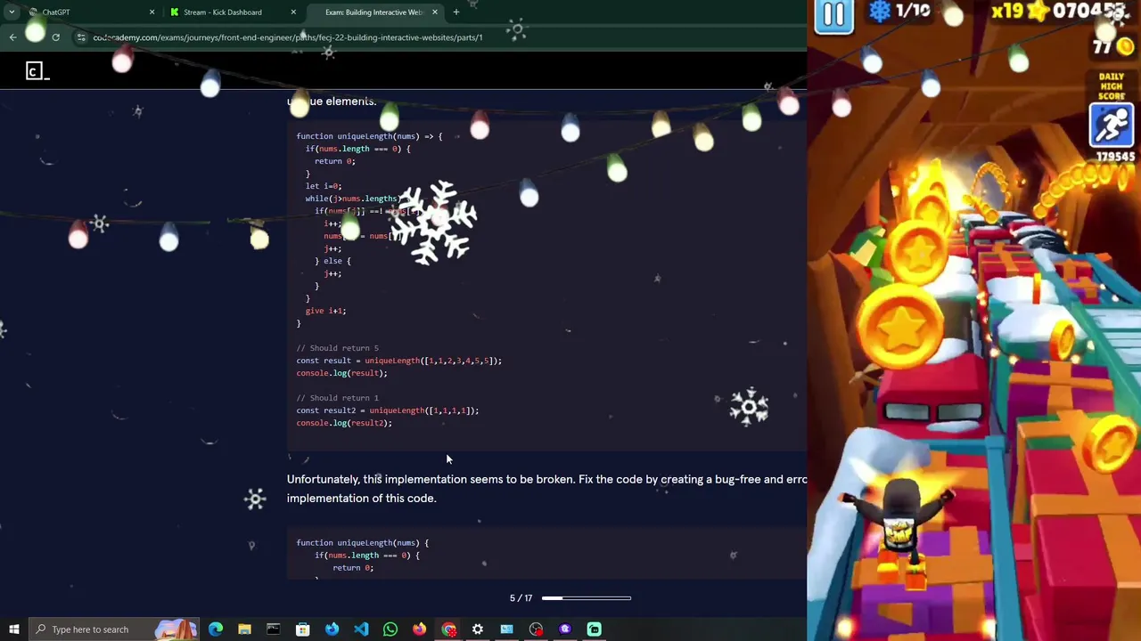Open the terminal app in the taskbar
Viewport: 1141px width, 641px height.
[x=274, y=629]
